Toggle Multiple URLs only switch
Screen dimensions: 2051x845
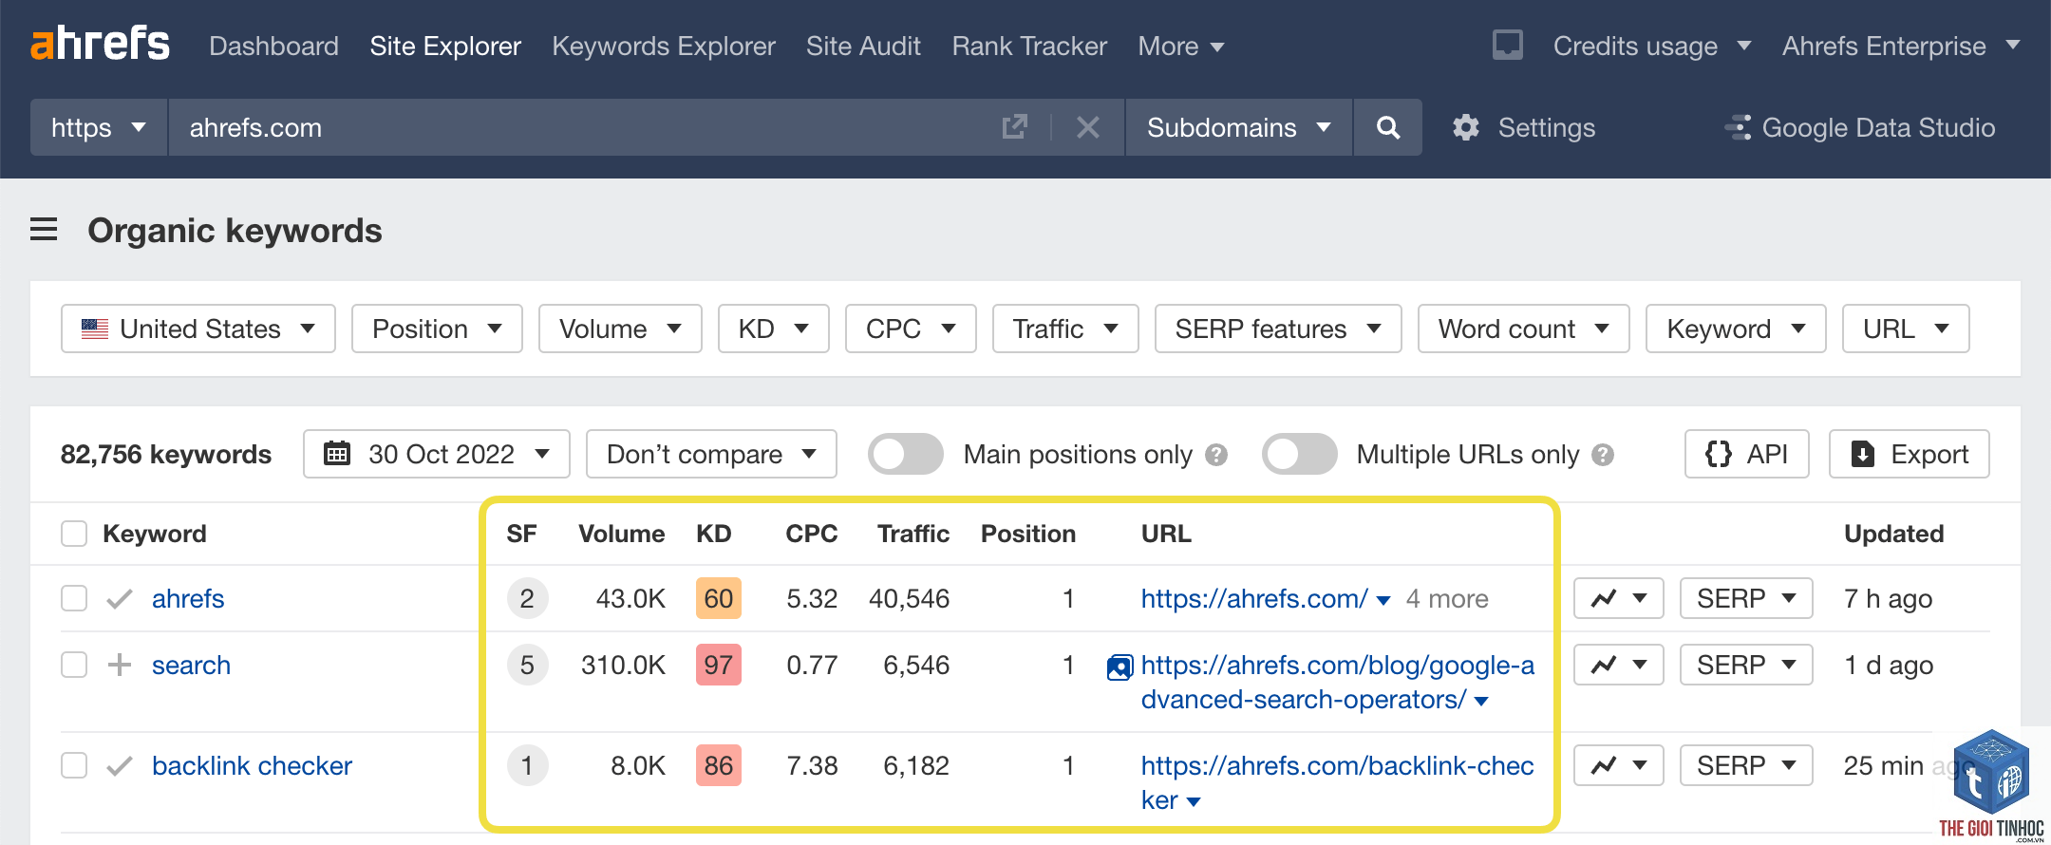coord(1299,454)
